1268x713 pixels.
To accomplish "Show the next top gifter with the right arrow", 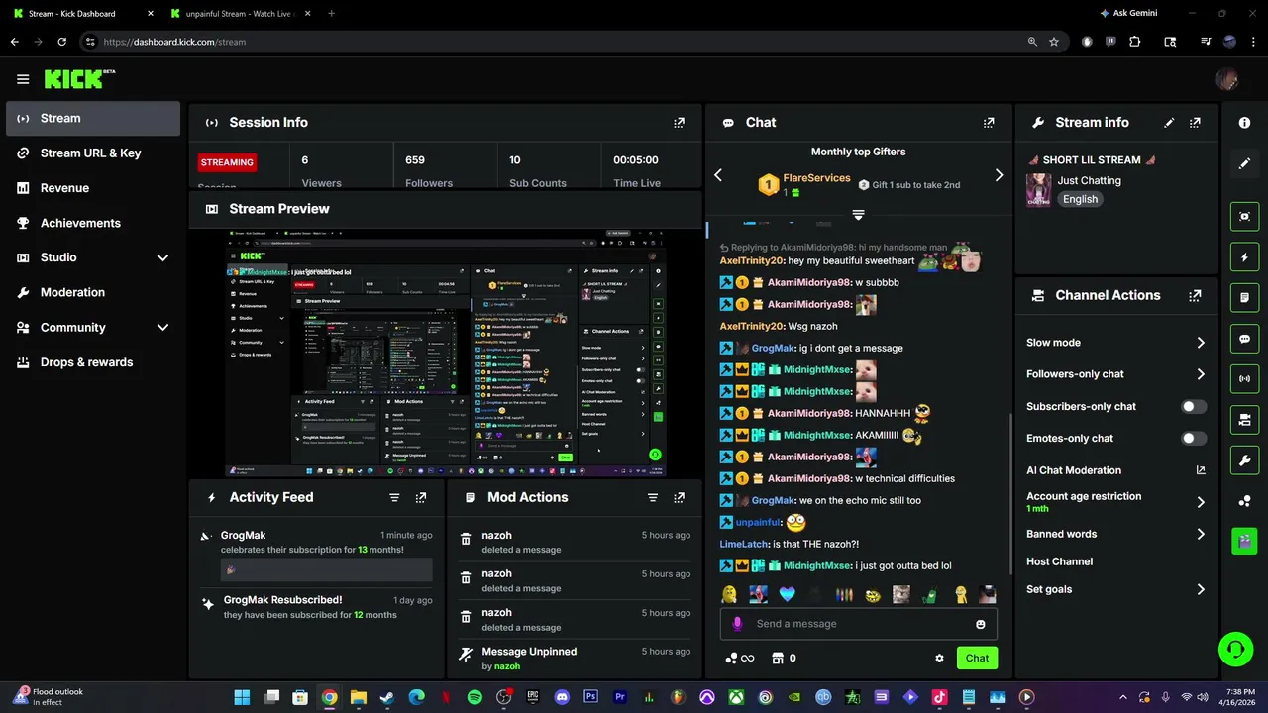I will point(999,175).
